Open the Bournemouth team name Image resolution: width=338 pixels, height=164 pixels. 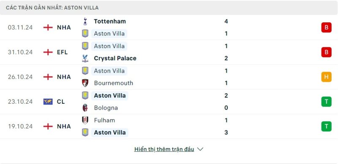(x=113, y=83)
